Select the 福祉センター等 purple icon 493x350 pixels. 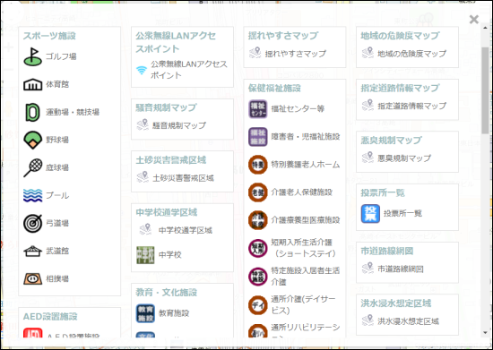click(x=258, y=109)
